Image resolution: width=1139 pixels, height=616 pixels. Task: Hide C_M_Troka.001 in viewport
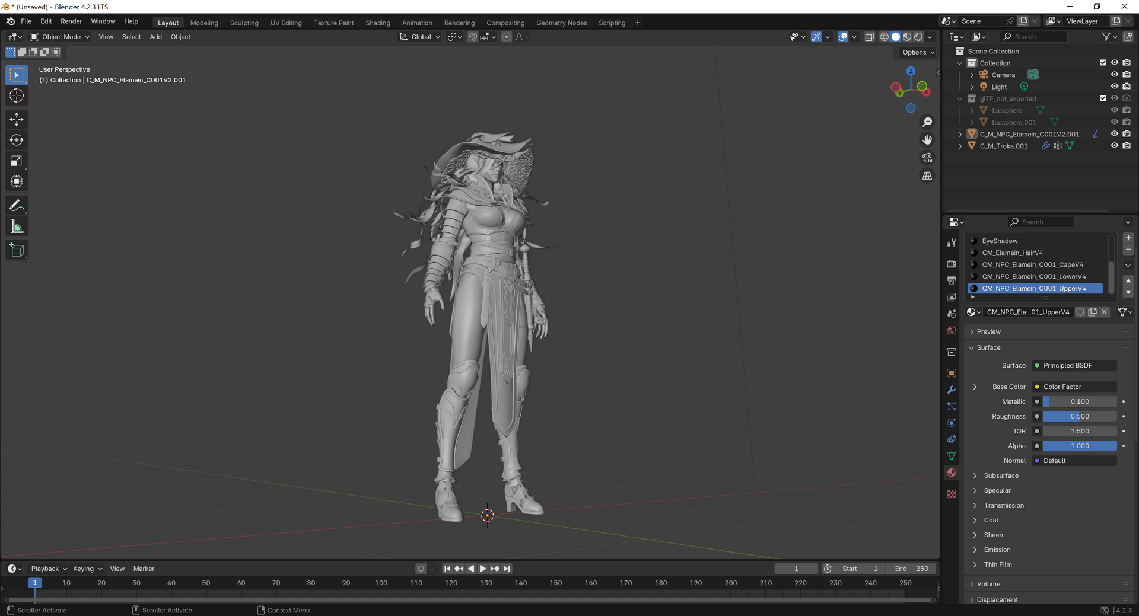click(x=1115, y=146)
